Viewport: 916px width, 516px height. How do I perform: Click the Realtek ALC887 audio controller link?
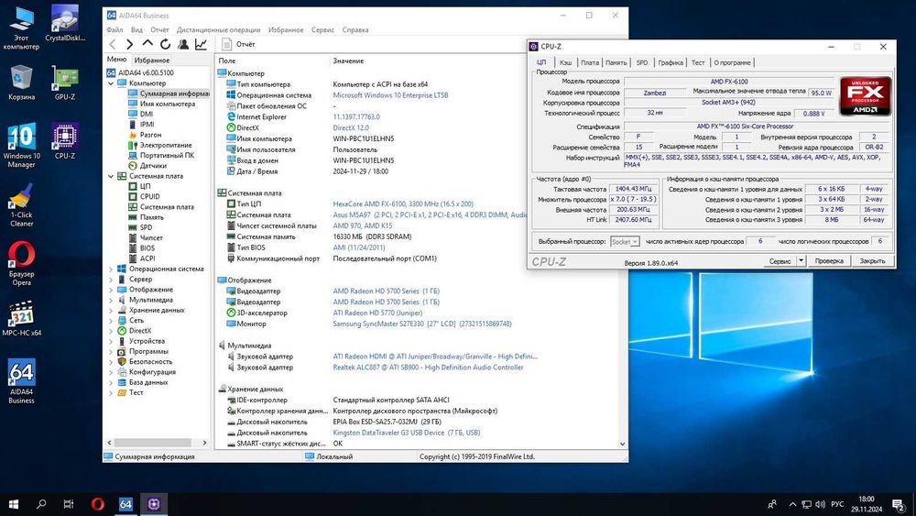click(428, 368)
